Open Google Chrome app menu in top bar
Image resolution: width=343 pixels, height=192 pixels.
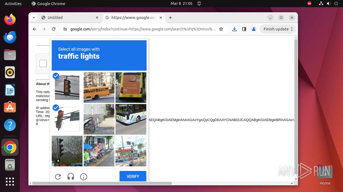[48, 4]
